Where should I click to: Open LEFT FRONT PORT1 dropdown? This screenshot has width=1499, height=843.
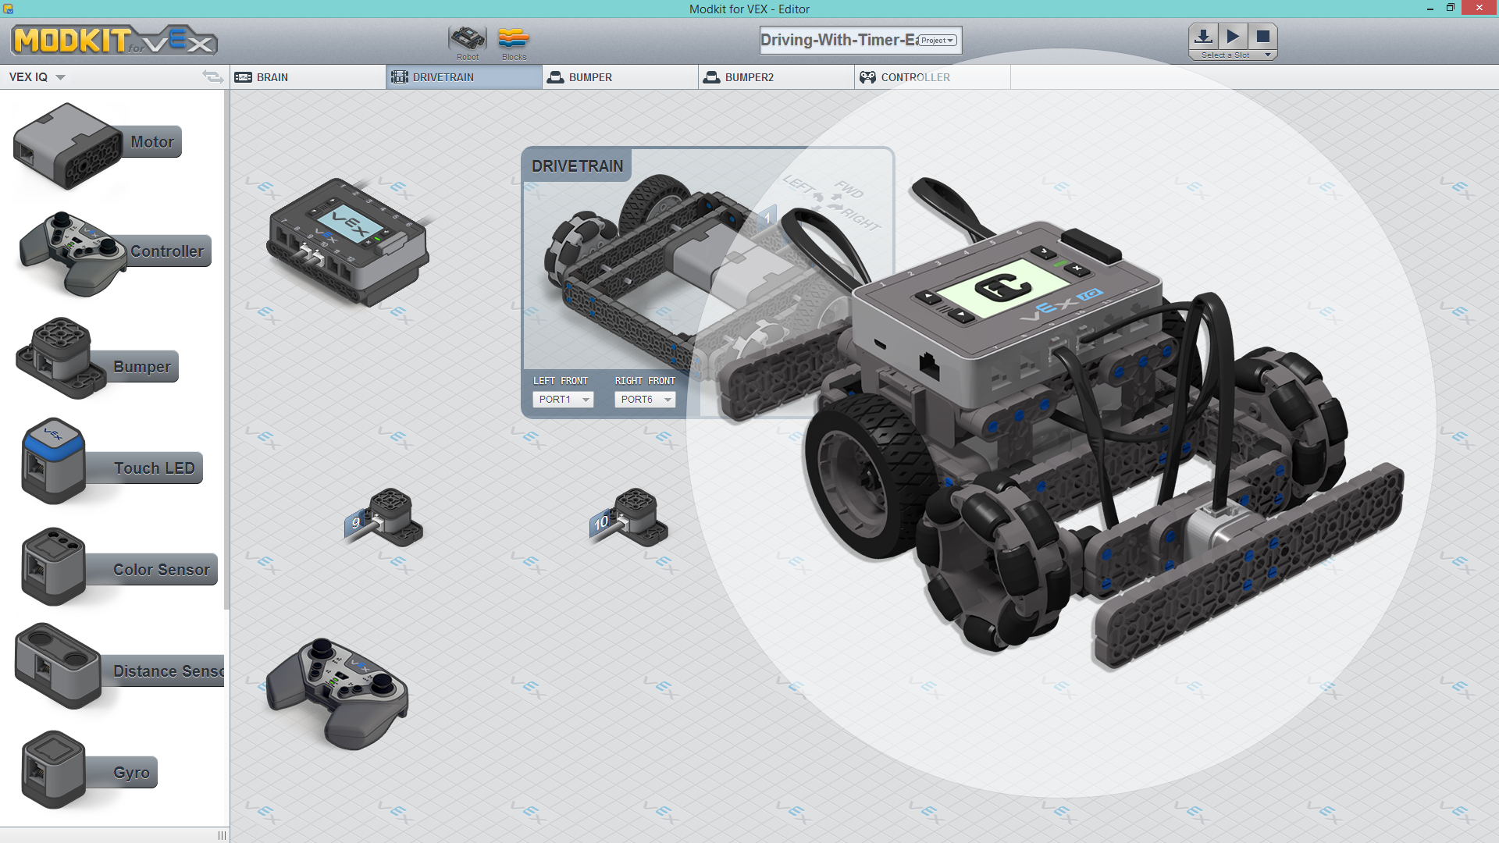point(563,400)
